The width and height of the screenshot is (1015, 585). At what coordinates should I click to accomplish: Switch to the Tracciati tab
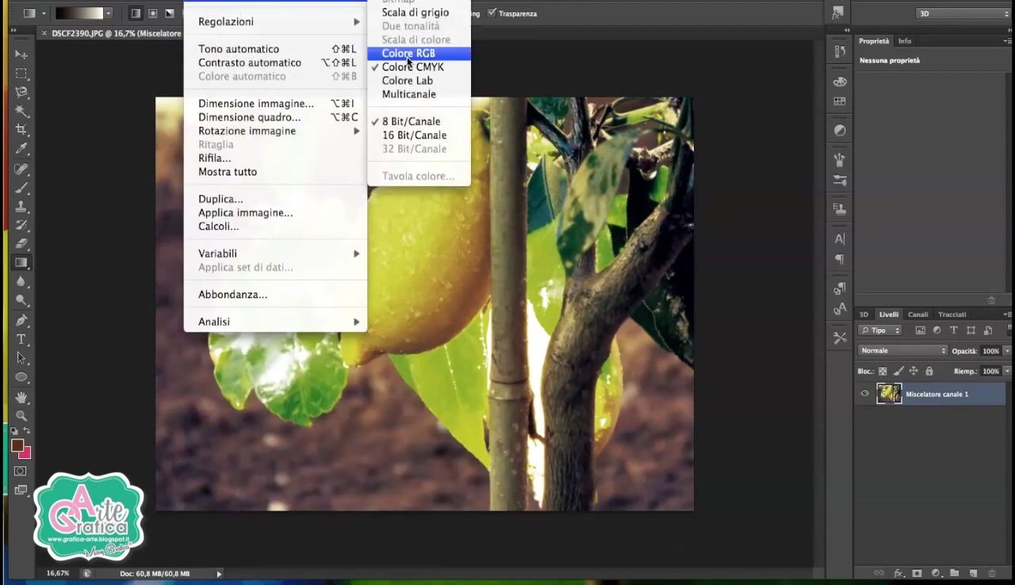(952, 315)
